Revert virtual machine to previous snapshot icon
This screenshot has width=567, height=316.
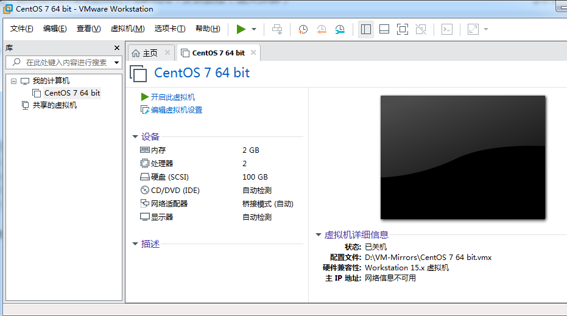click(x=322, y=29)
